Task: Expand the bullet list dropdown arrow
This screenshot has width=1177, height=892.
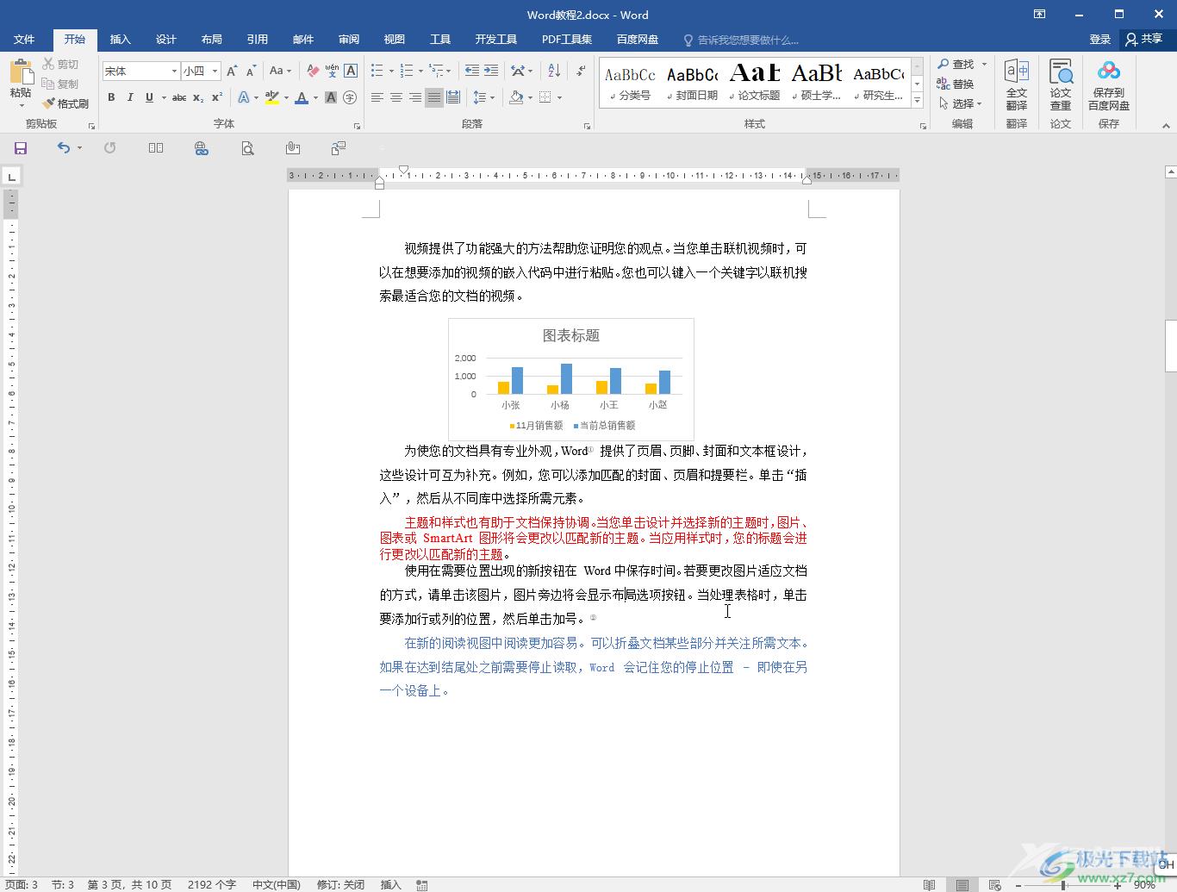Action: point(391,72)
